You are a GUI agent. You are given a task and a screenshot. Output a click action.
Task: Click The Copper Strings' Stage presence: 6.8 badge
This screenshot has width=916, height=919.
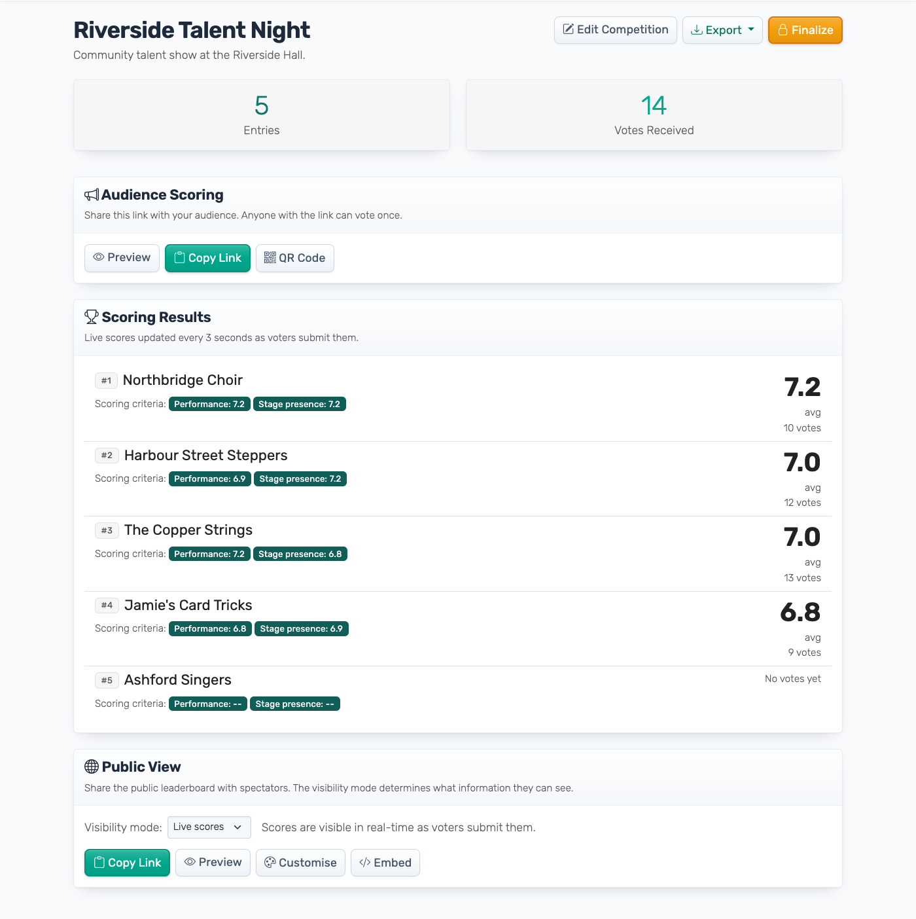pyautogui.click(x=300, y=554)
